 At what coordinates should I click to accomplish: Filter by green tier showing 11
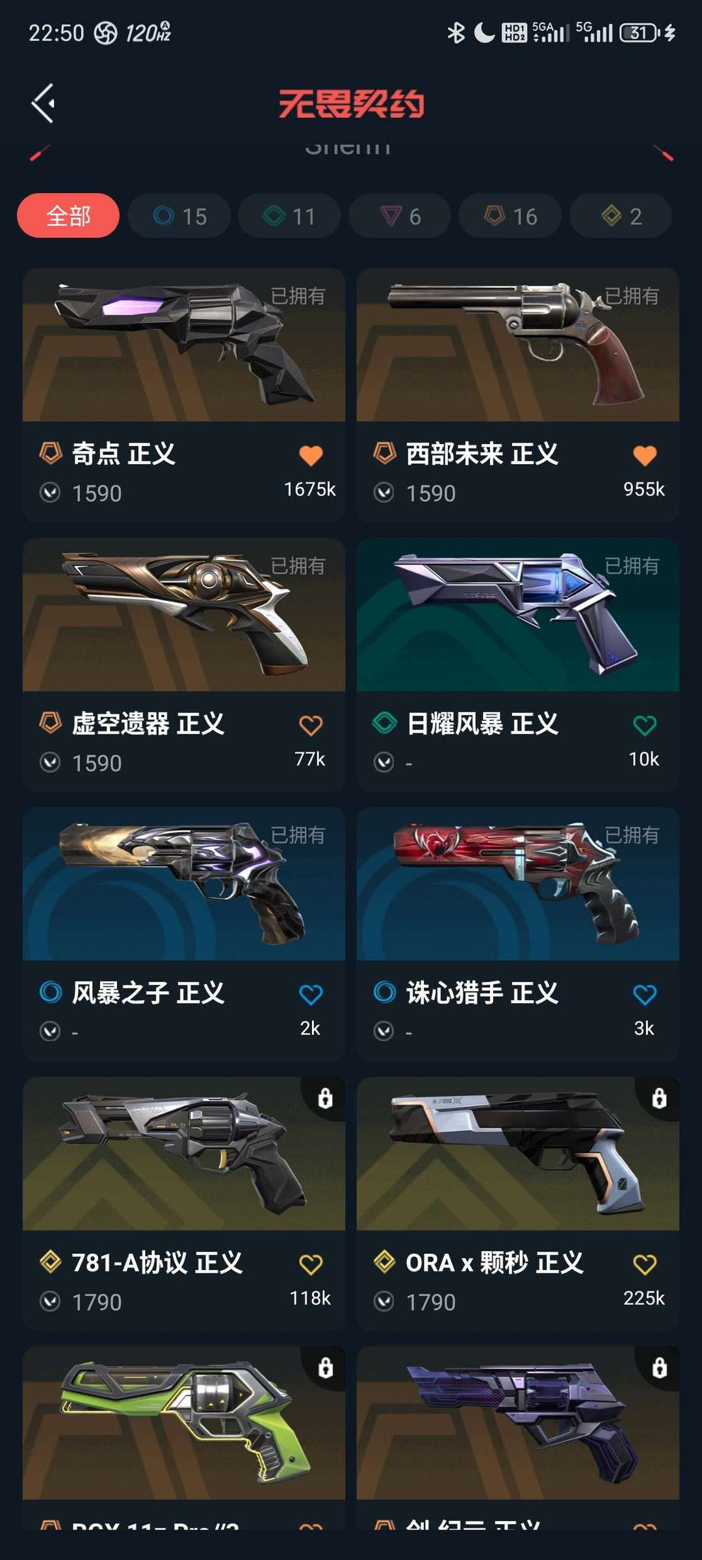(289, 216)
